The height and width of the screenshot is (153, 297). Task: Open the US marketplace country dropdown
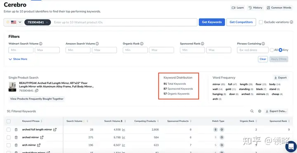click(14, 22)
